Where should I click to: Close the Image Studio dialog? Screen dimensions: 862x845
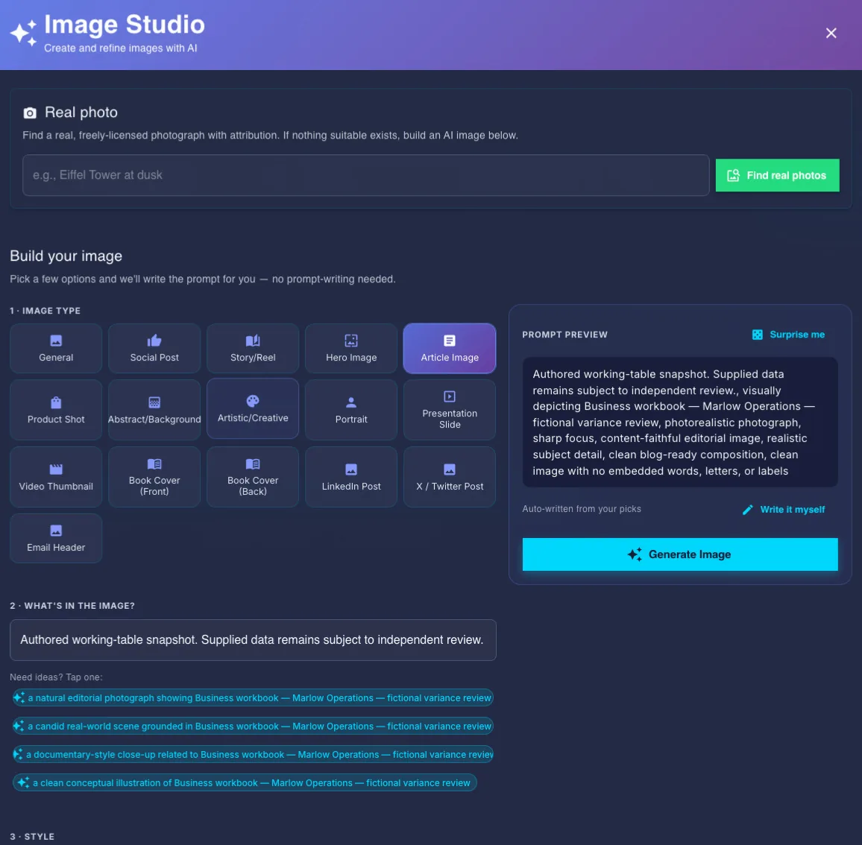pos(831,33)
